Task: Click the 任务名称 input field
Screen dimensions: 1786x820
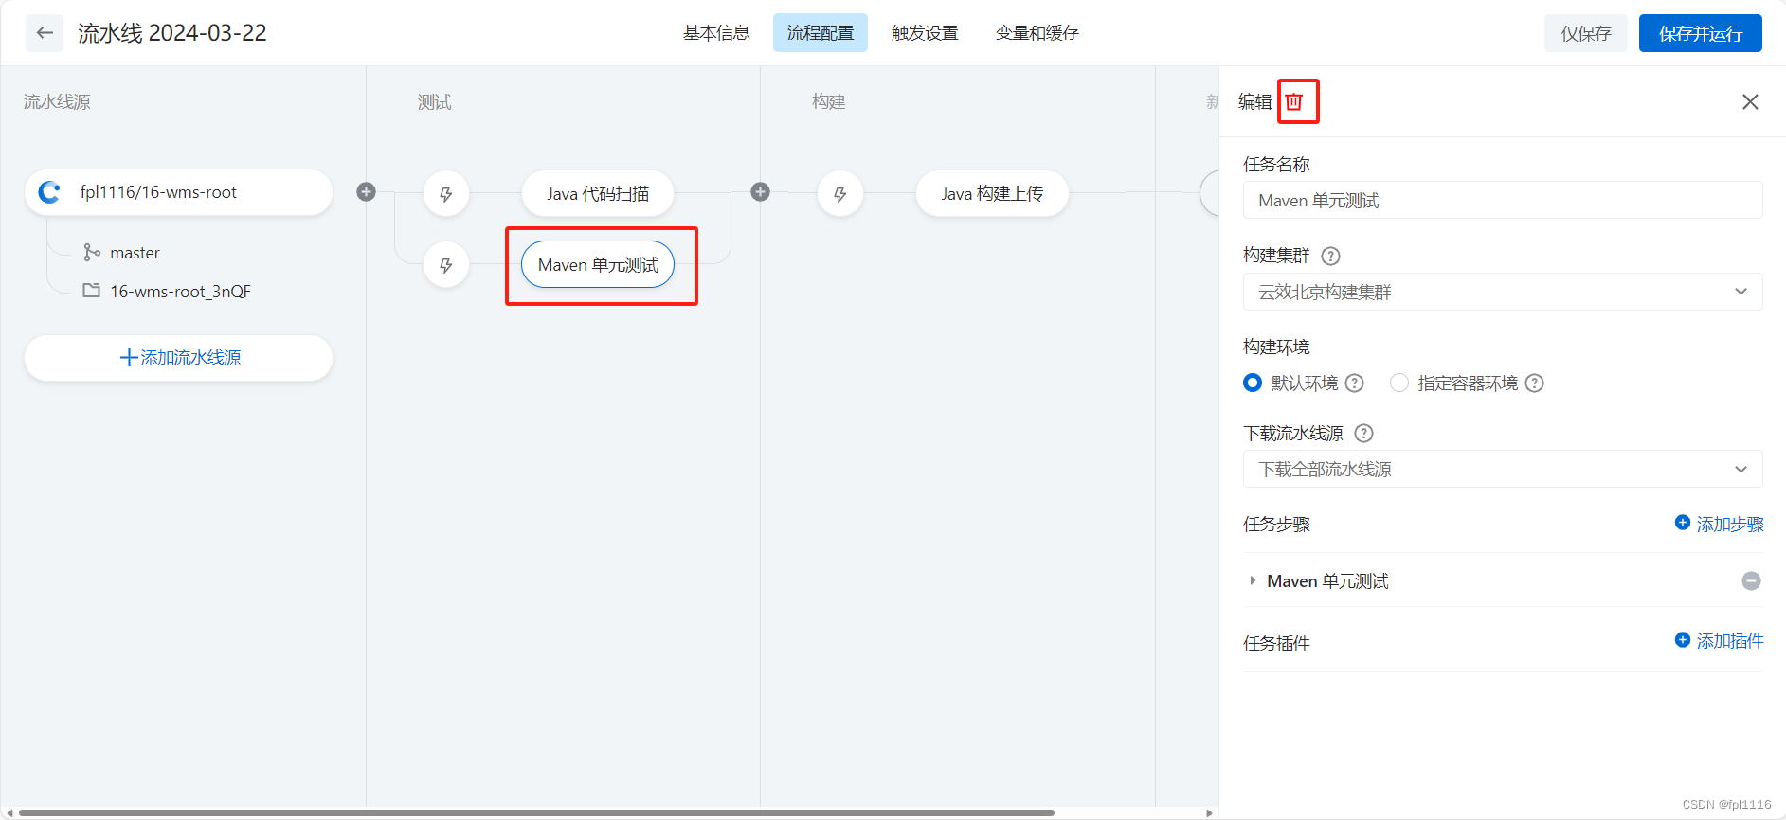Action: [x=1503, y=200]
